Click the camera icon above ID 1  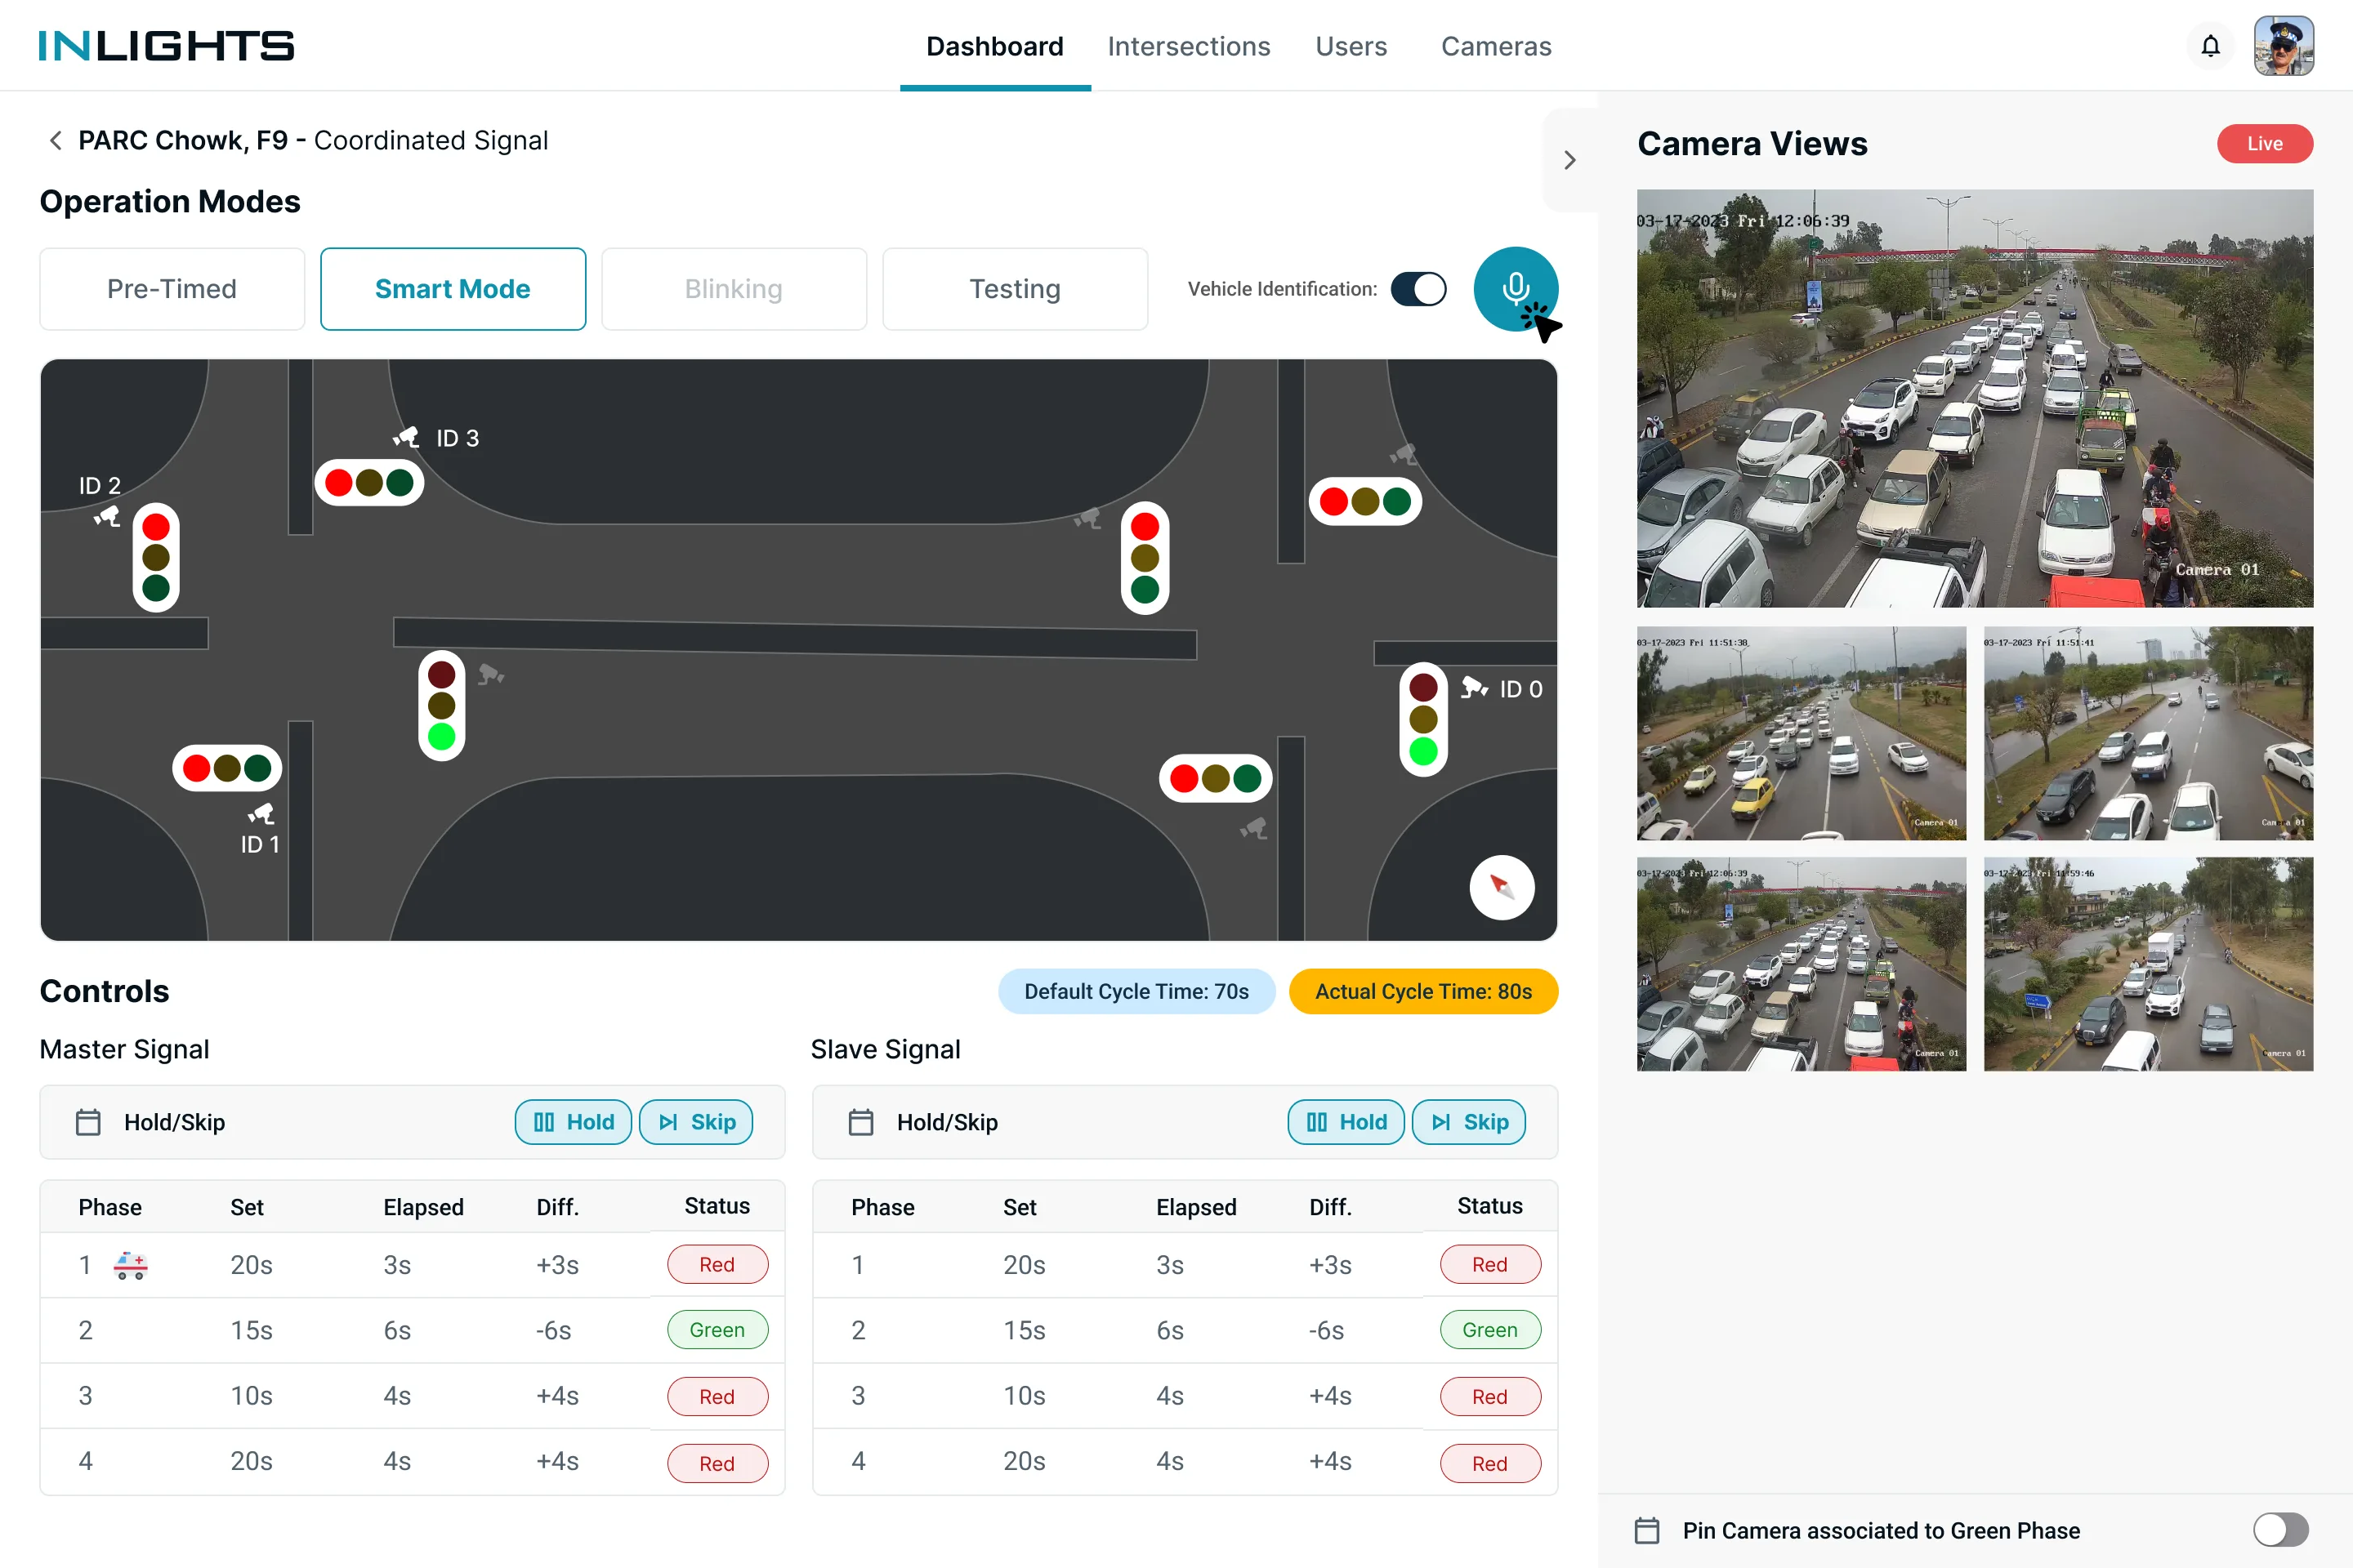pyautogui.click(x=261, y=813)
